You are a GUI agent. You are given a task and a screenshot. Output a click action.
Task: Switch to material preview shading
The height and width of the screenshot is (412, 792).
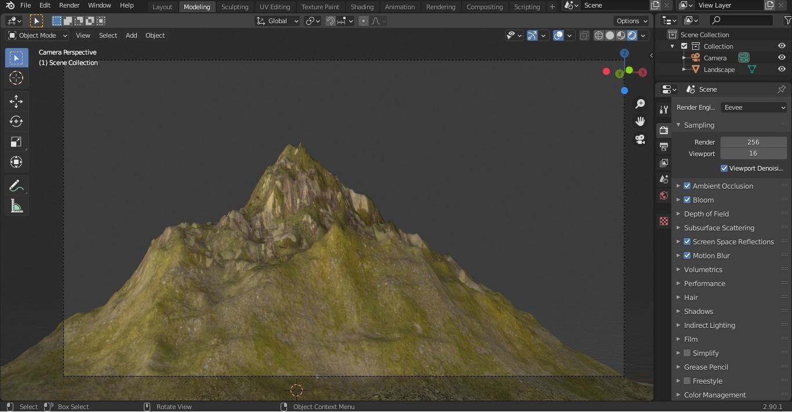[621, 35]
